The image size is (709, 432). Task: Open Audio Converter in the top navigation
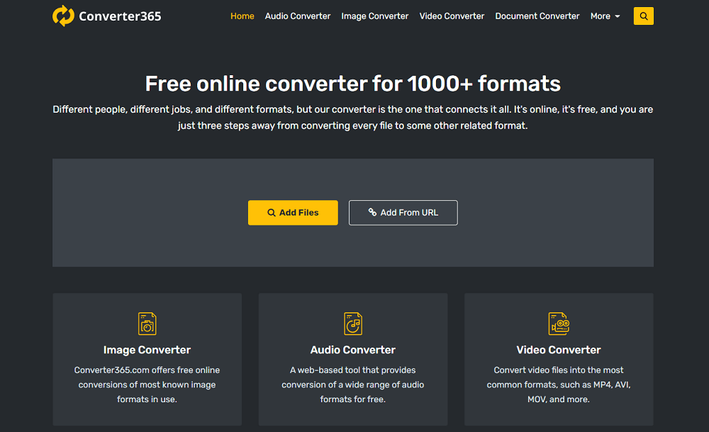(298, 16)
